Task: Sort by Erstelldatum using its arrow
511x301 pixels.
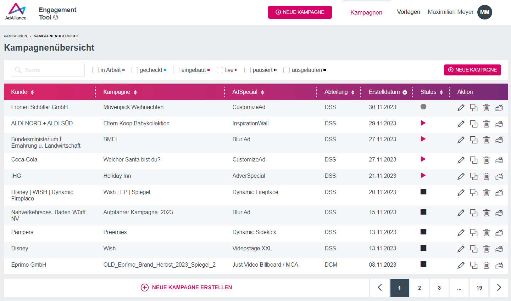Action: [x=405, y=92]
